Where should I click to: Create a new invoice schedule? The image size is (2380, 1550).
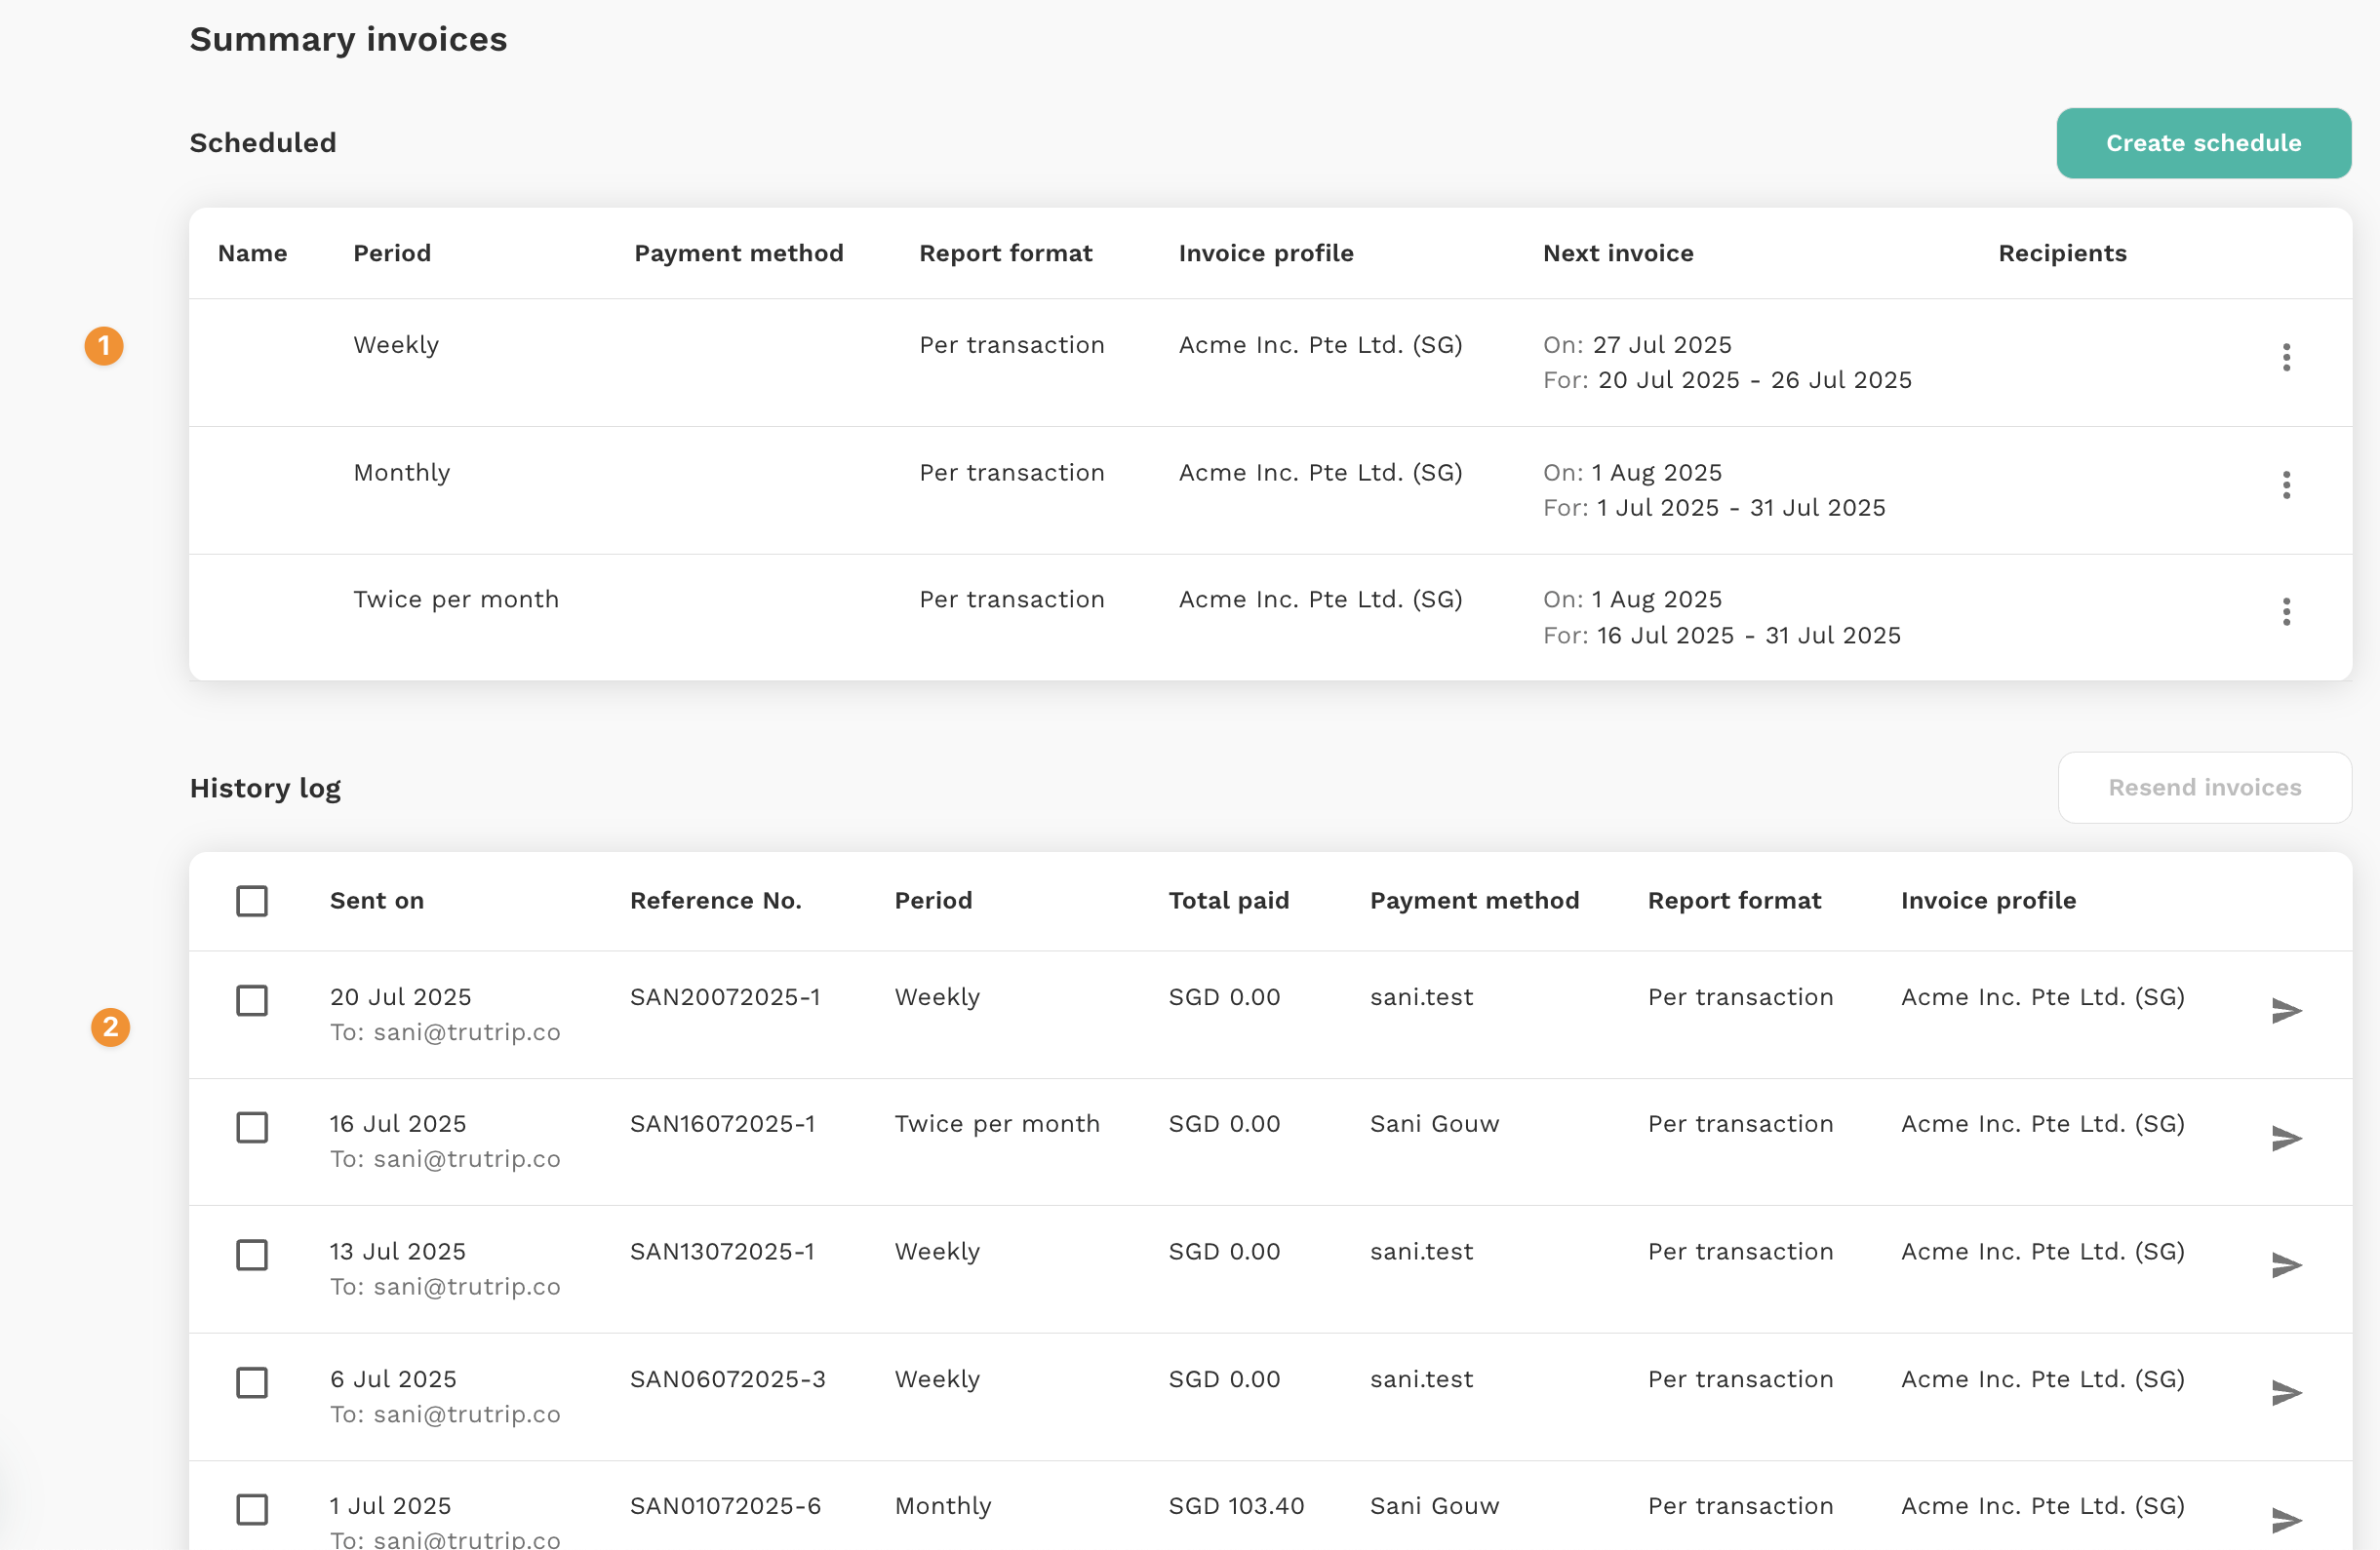click(x=2203, y=143)
